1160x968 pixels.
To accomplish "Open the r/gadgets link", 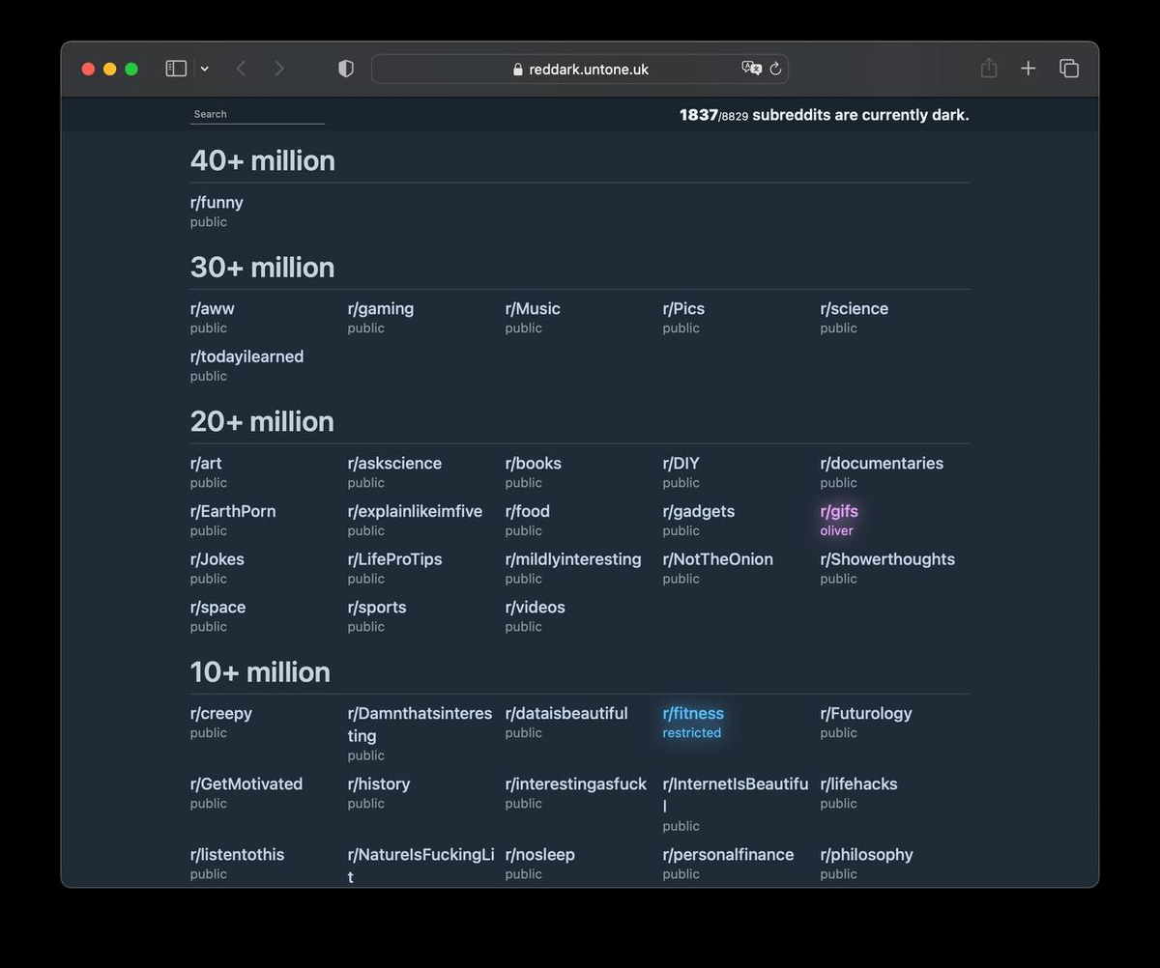I will (x=699, y=512).
